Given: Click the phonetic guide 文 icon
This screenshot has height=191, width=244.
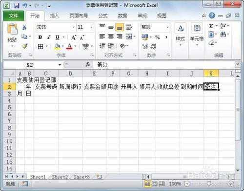Looking at the screenshot, I should (85, 47).
